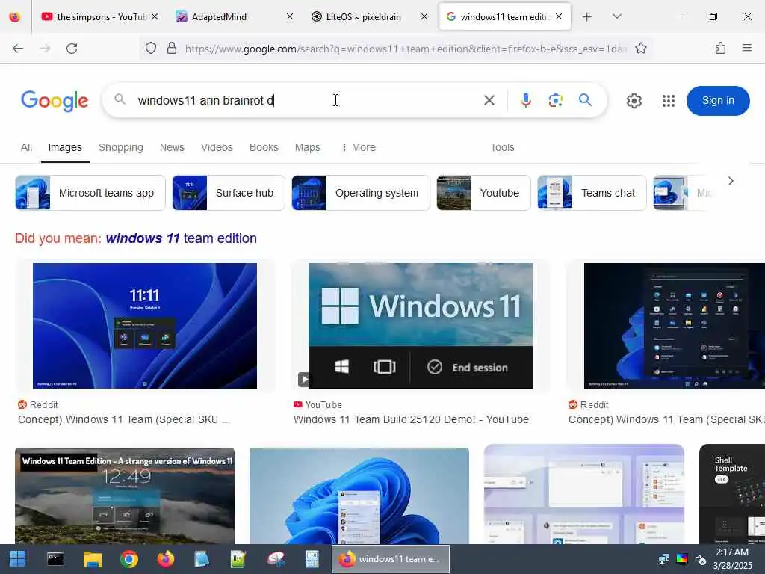Focus the Google search input
The height and width of the screenshot is (574, 765).
pos(303,101)
